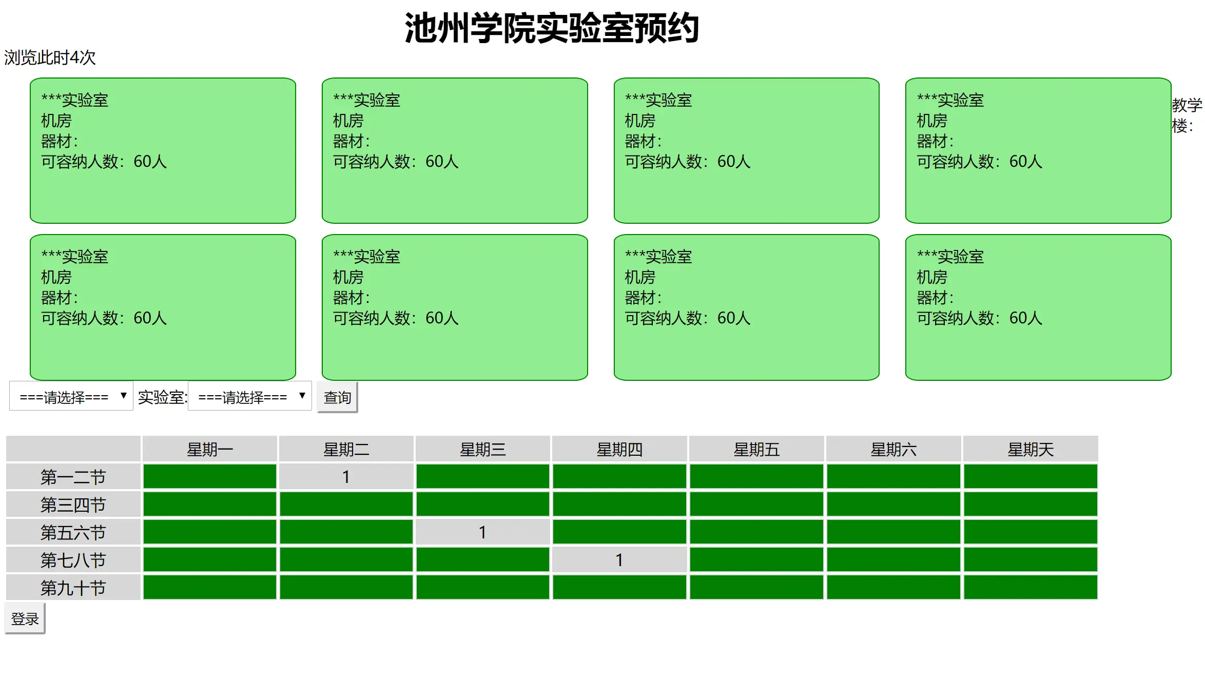Open the teaching building dropdown
This screenshot has height=678, width=1205.
[71, 396]
